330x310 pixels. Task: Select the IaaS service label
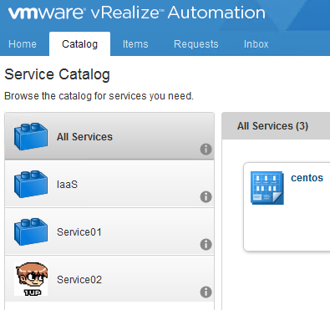pyautogui.click(x=67, y=185)
